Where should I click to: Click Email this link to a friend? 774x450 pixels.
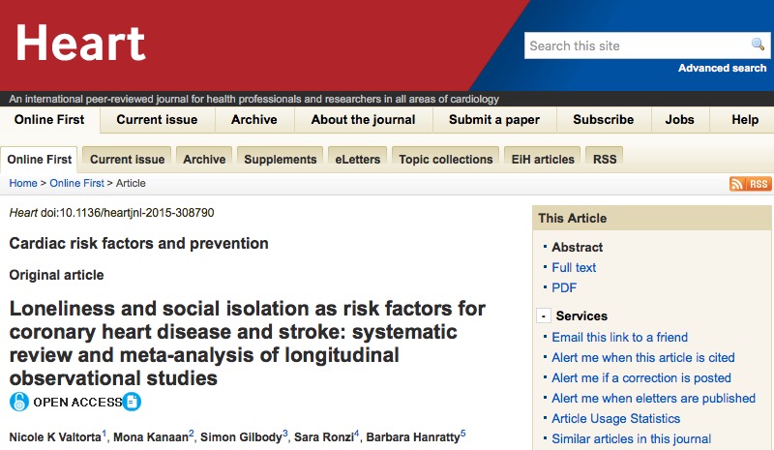tap(619, 338)
